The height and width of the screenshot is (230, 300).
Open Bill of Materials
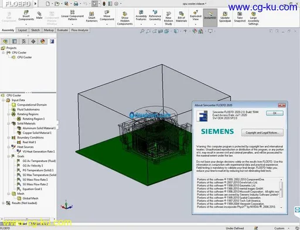click(181, 16)
